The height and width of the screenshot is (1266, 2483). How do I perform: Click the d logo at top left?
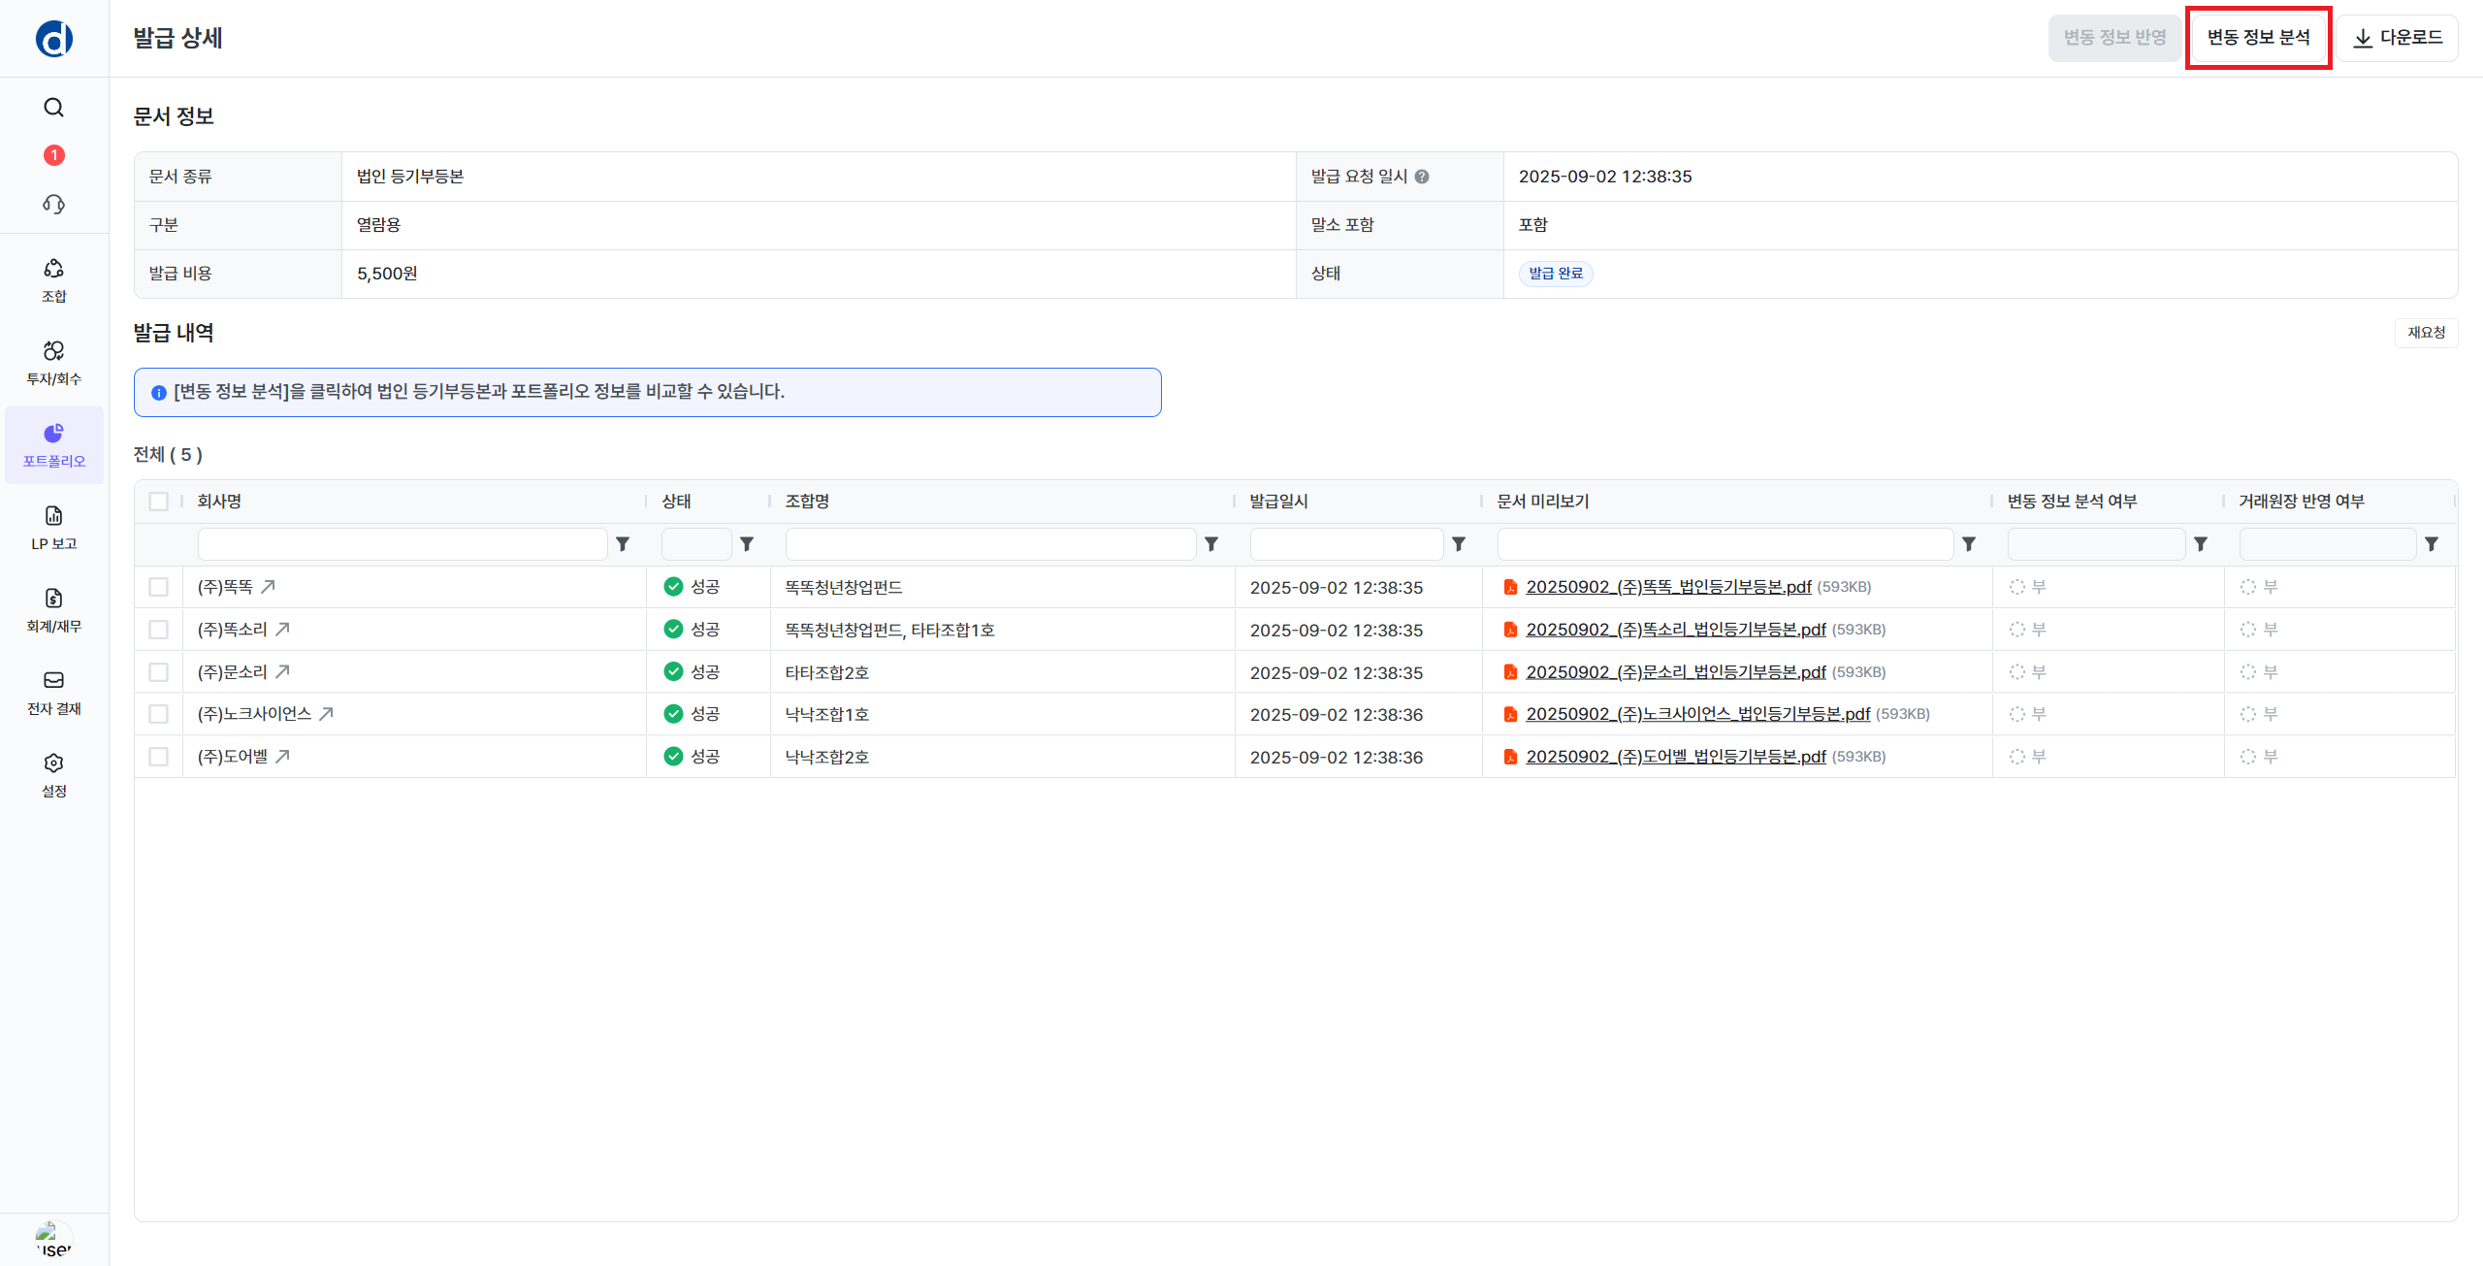point(54,39)
